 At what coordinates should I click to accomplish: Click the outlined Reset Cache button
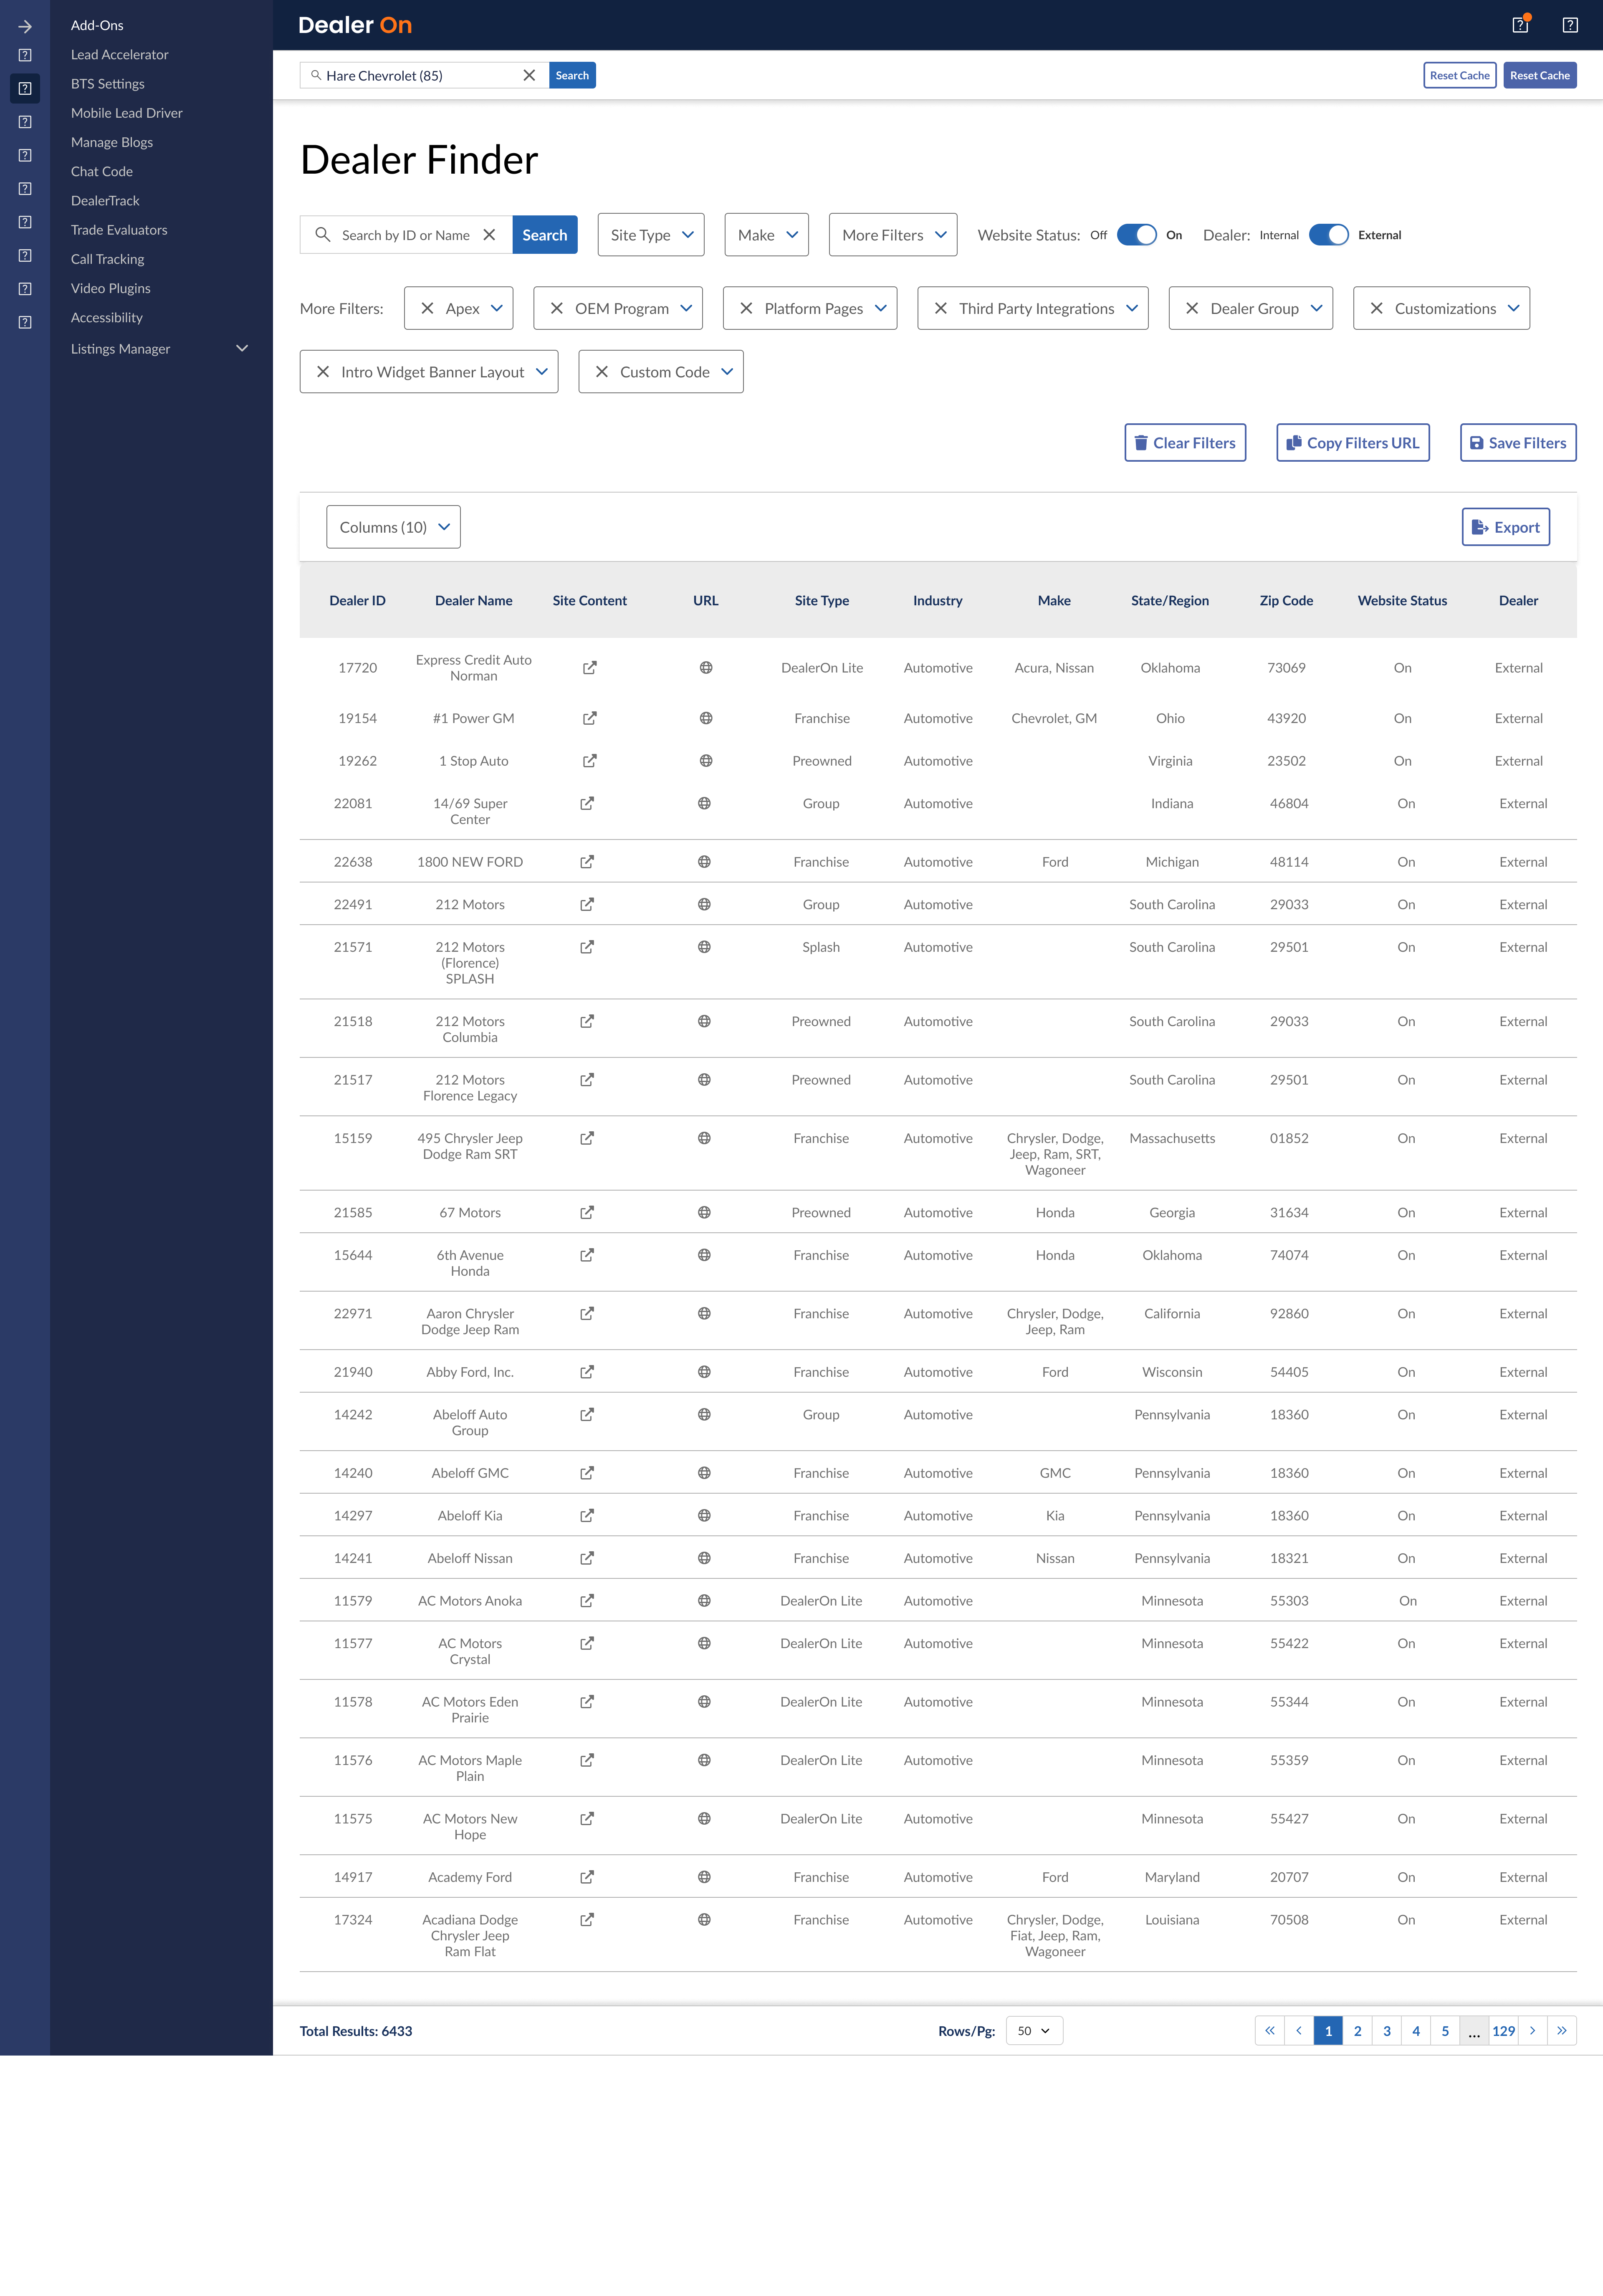[1459, 75]
